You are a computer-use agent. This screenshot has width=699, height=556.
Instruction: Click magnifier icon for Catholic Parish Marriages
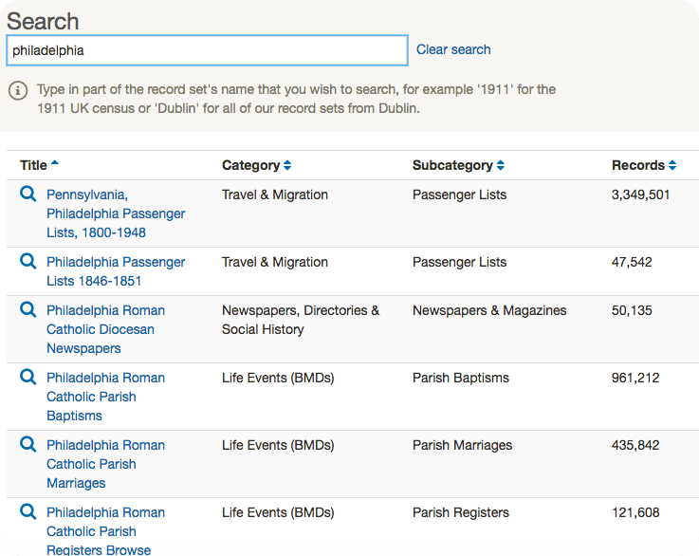(x=28, y=445)
